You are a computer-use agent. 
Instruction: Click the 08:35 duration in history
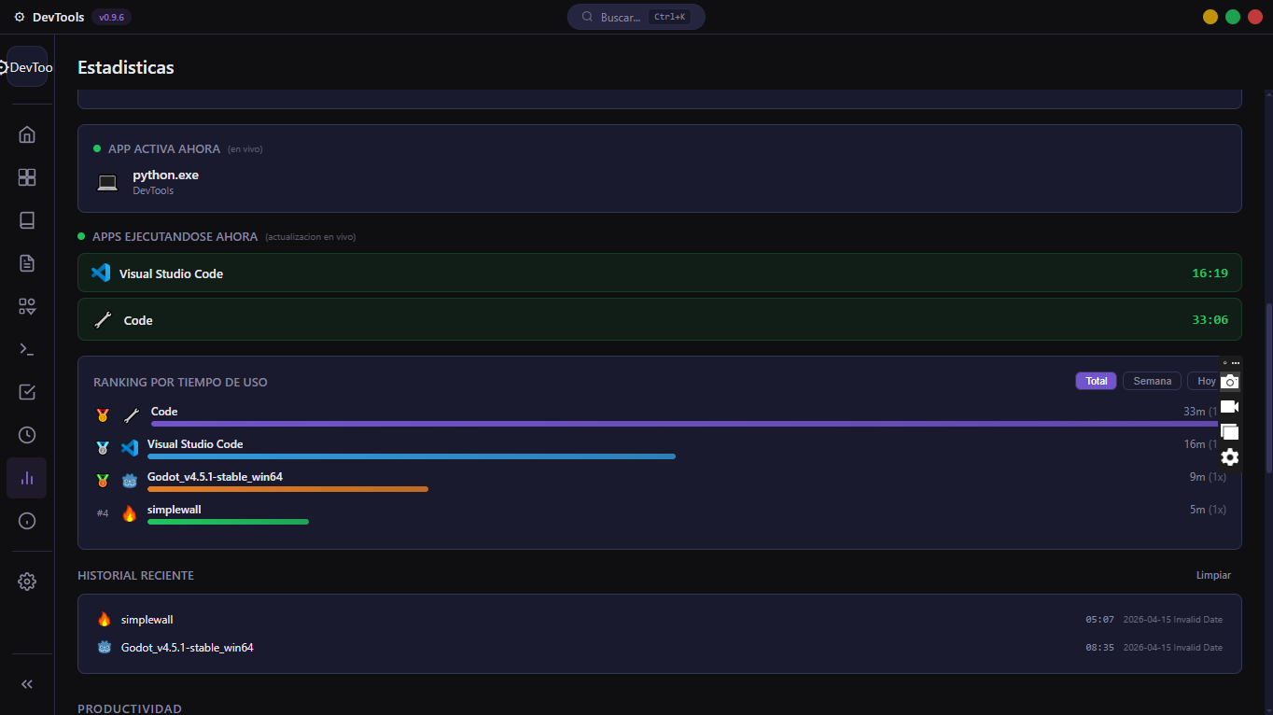coord(1099,648)
